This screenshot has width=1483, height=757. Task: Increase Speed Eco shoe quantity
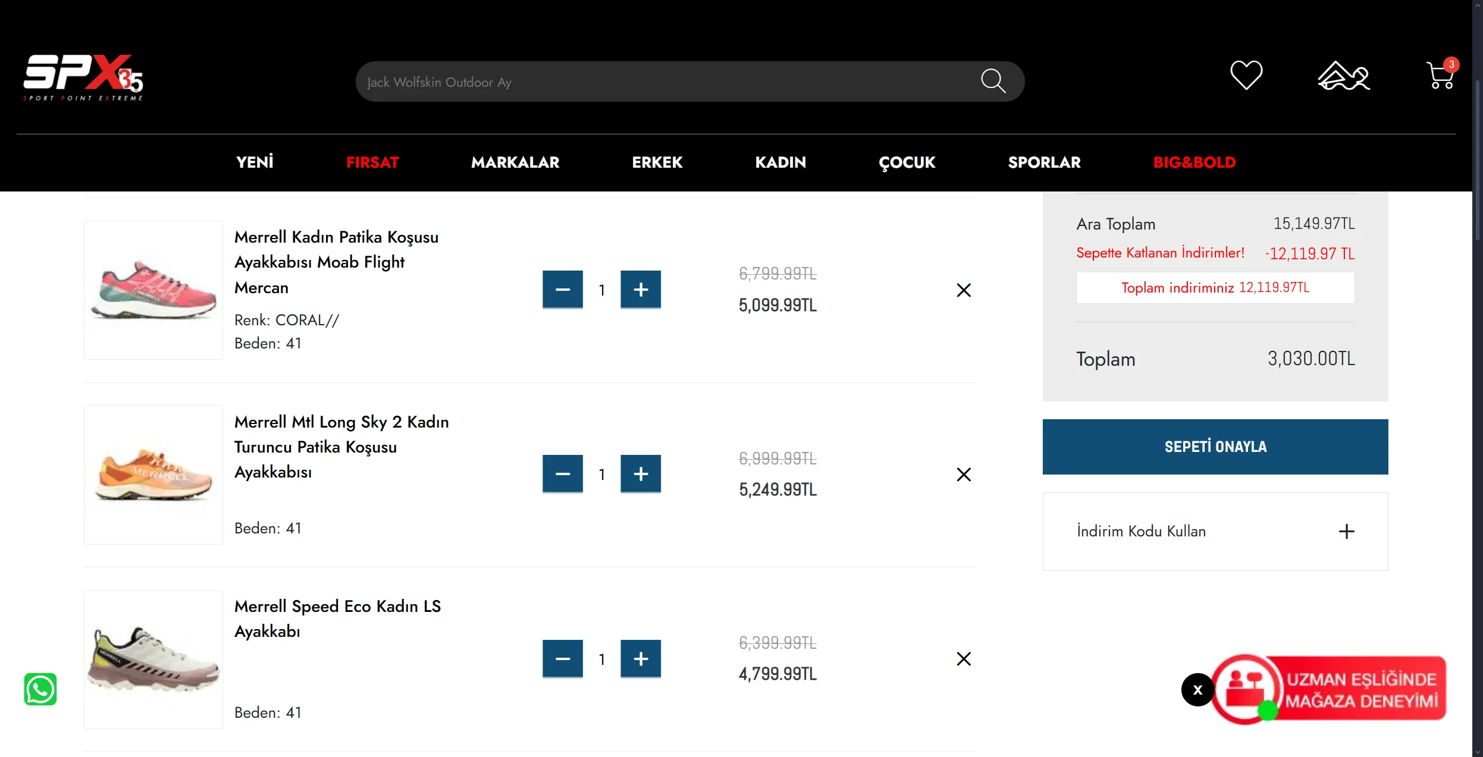640,659
